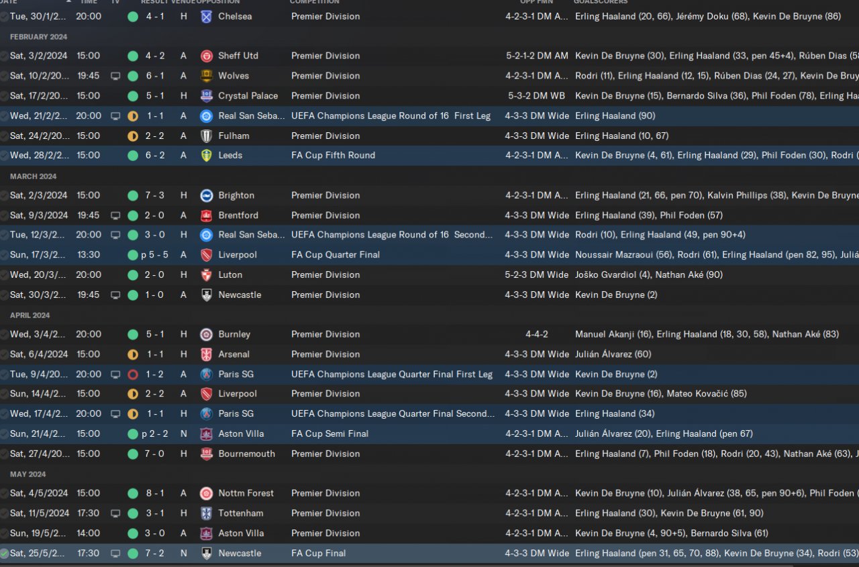Screen dimensions: 859x567
Task: Open the Wolves opposition name
Action: [x=234, y=76]
